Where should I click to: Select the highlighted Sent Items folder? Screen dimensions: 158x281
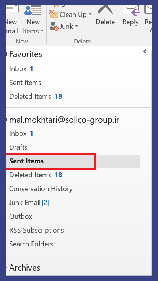click(73, 161)
